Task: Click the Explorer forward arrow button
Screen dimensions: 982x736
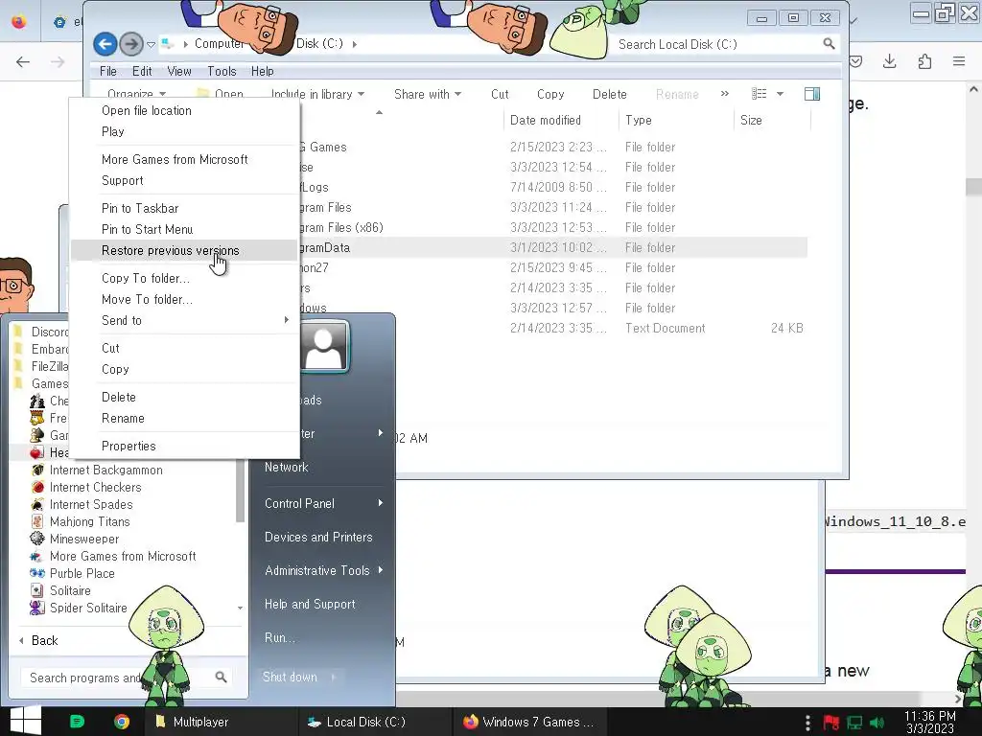Action: [130, 44]
